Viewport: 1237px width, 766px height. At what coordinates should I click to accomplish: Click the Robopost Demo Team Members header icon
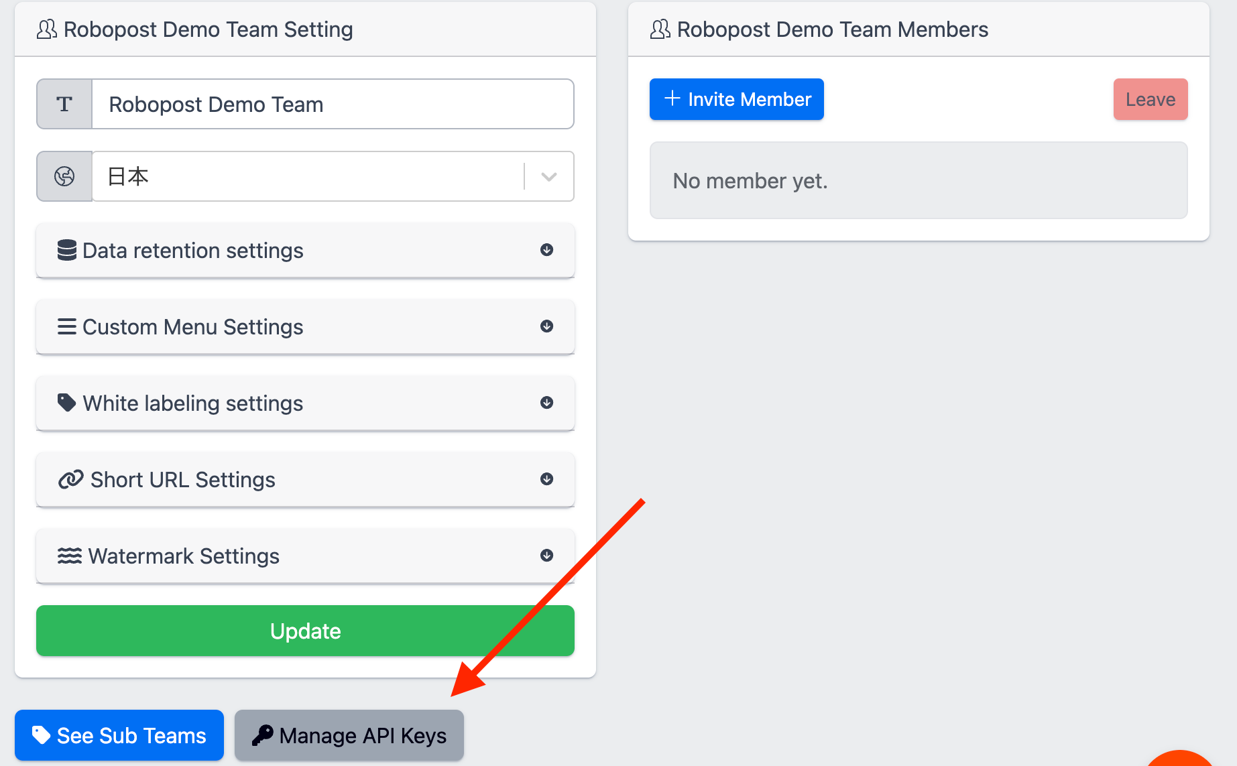[660, 29]
